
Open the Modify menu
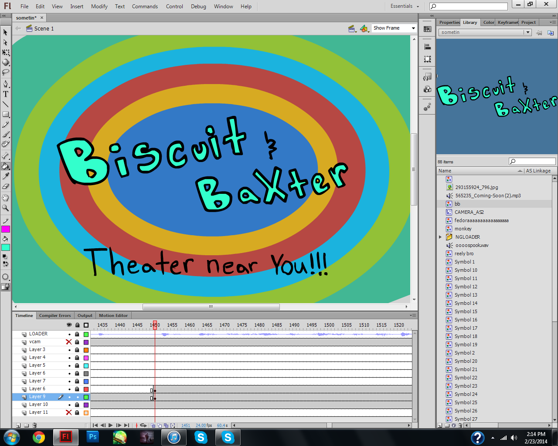tap(99, 6)
